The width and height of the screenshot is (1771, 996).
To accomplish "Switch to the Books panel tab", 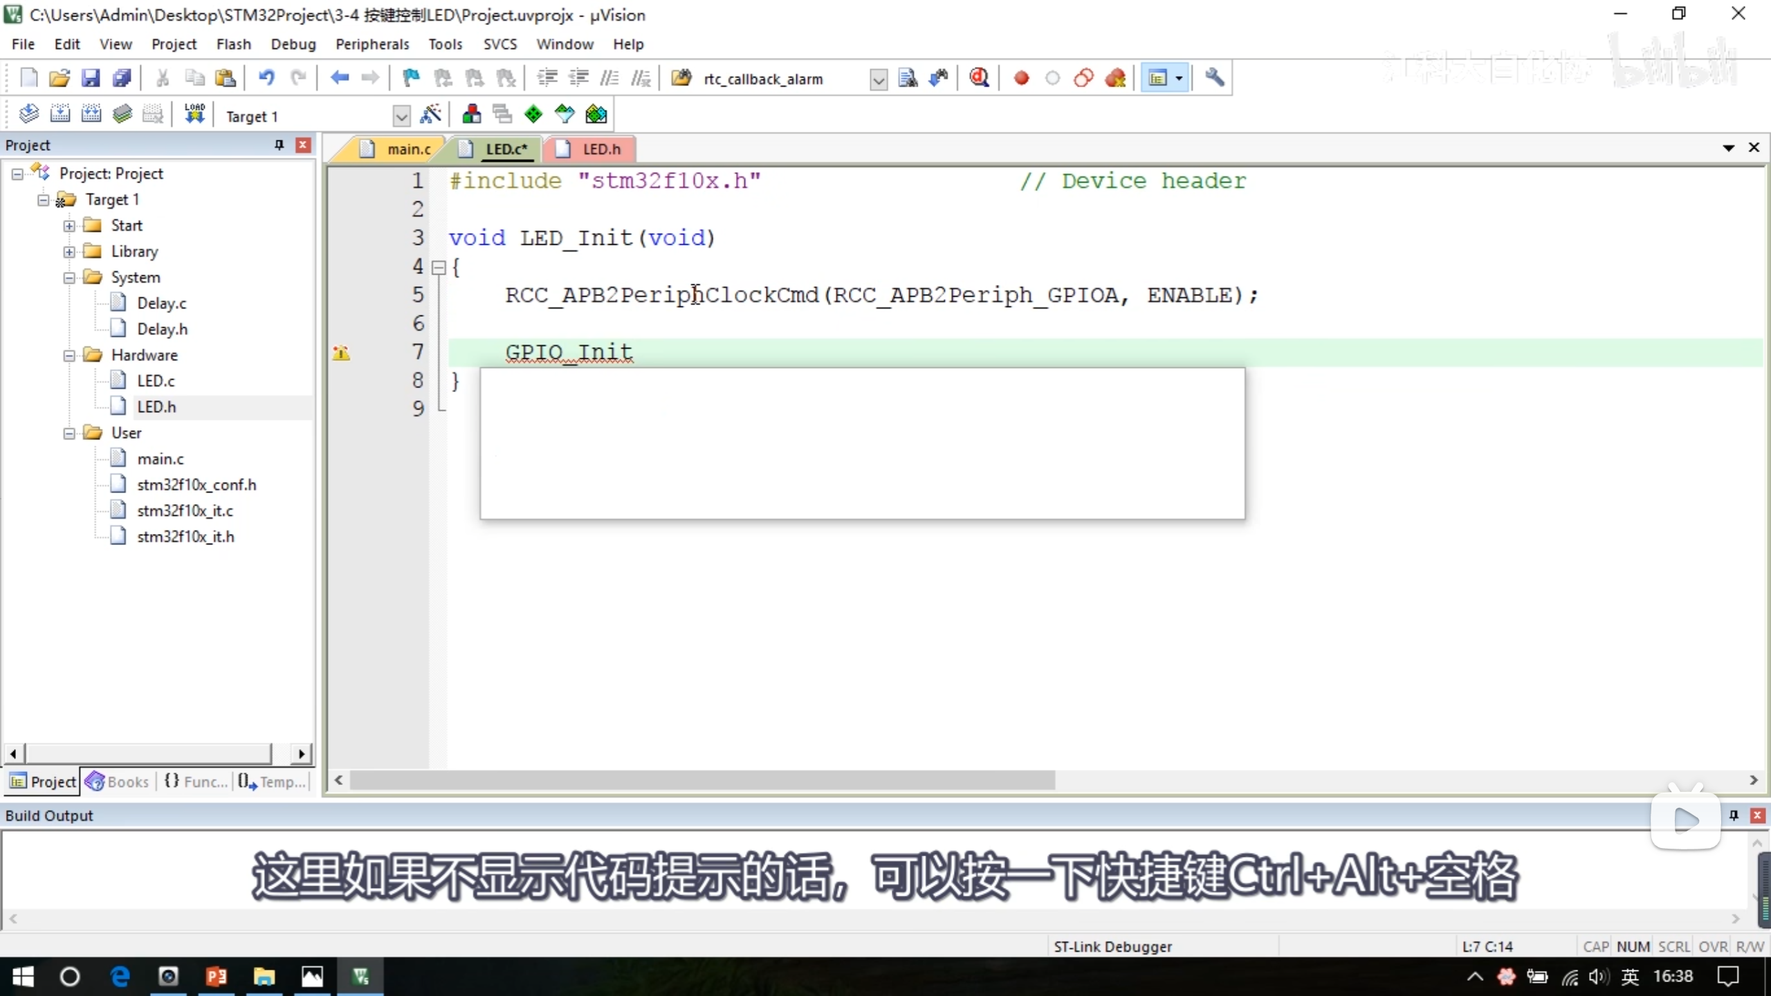I will (118, 782).
